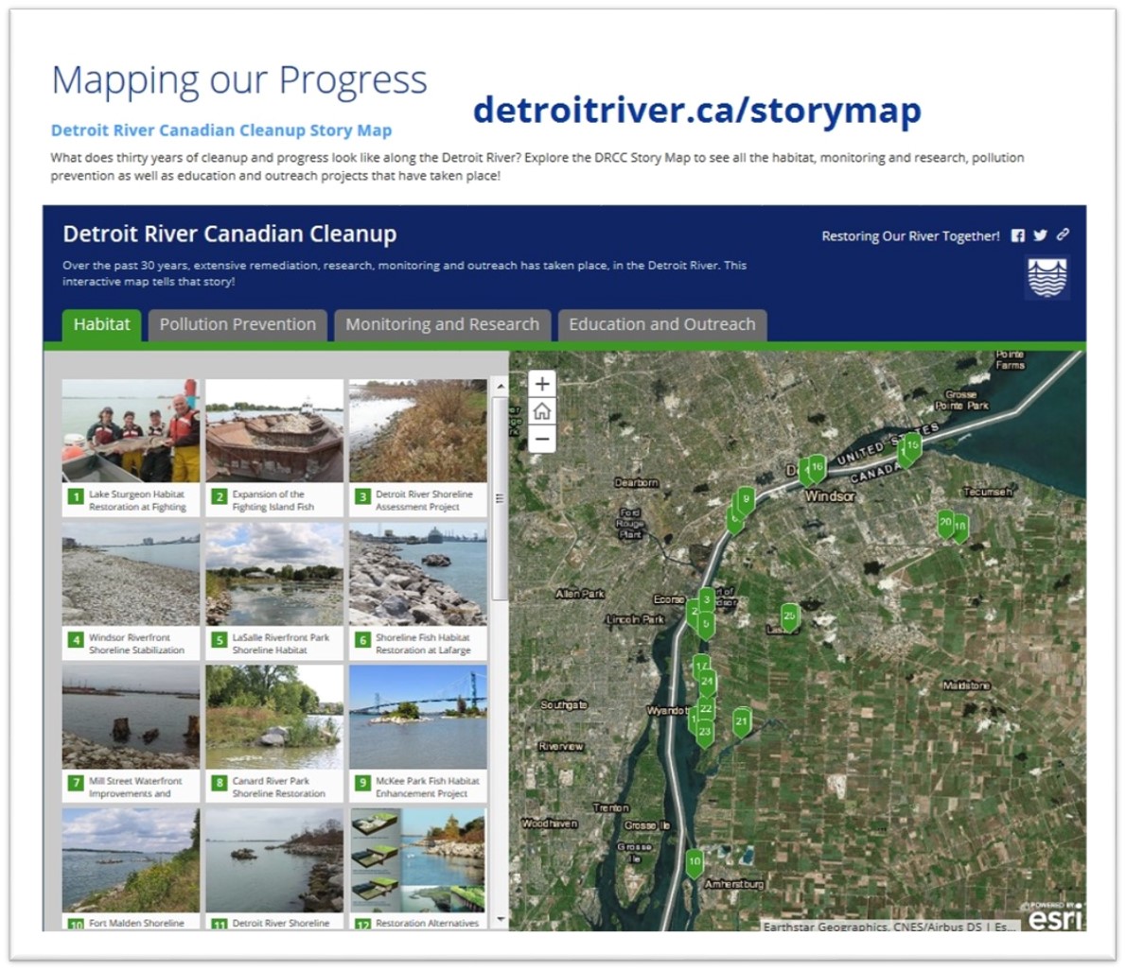This screenshot has width=1126, height=971.
Task: Click the map home extent button
Action: click(541, 411)
